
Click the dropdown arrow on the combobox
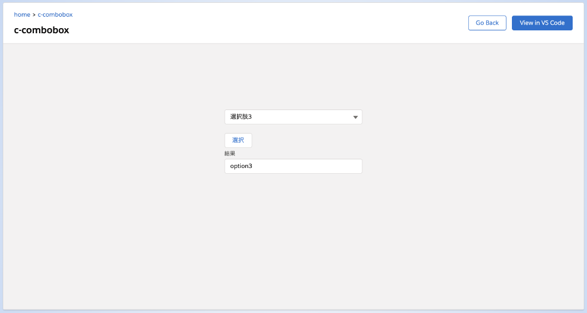[355, 117]
